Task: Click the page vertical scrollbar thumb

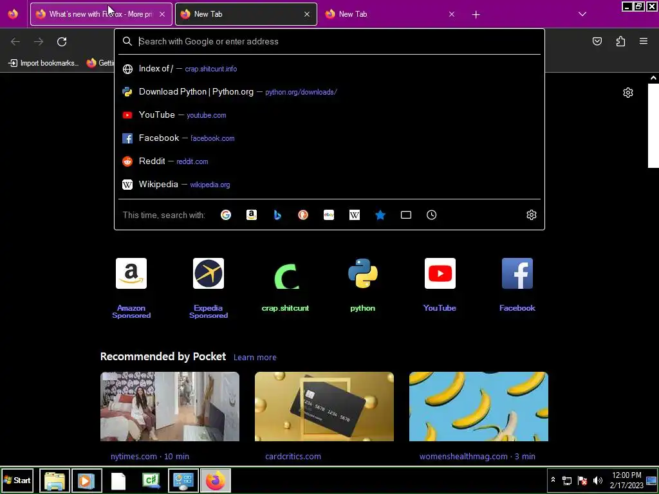Action: pyautogui.click(x=653, y=125)
